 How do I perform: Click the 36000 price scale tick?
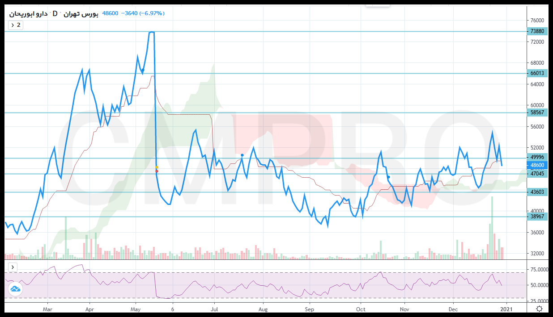click(x=537, y=233)
